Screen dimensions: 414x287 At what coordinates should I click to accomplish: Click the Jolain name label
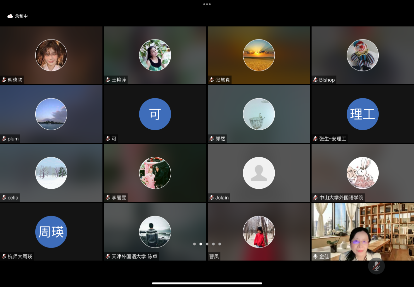point(222,198)
